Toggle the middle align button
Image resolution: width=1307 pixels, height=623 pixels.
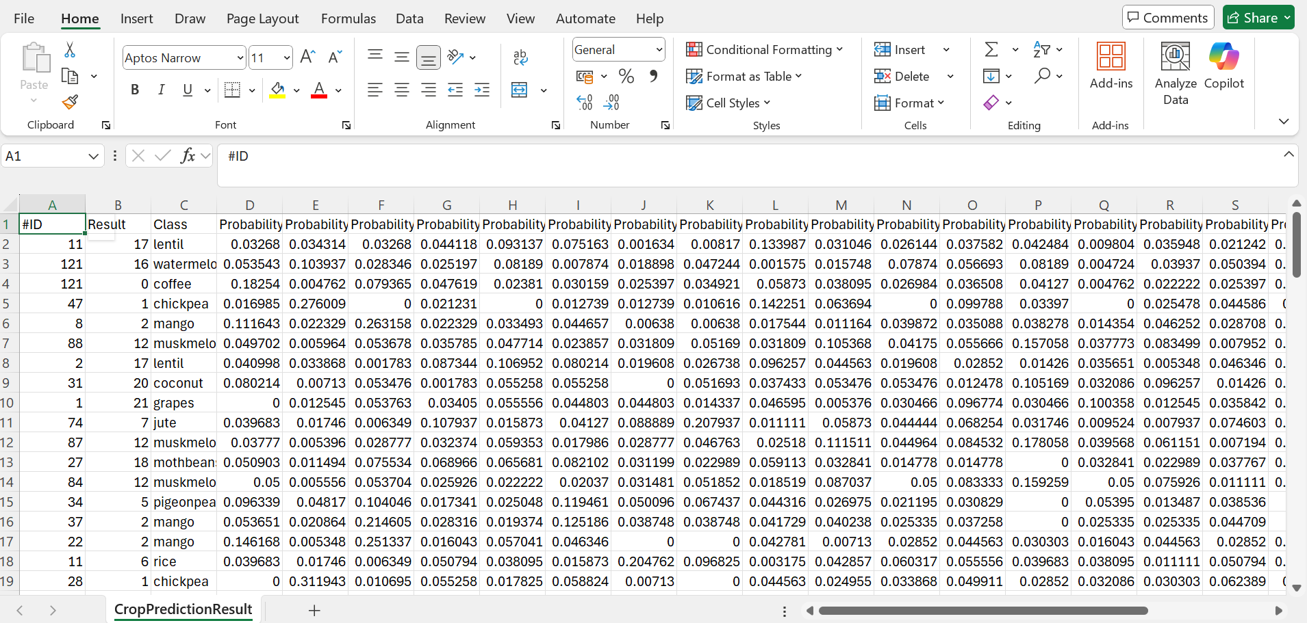click(402, 57)
